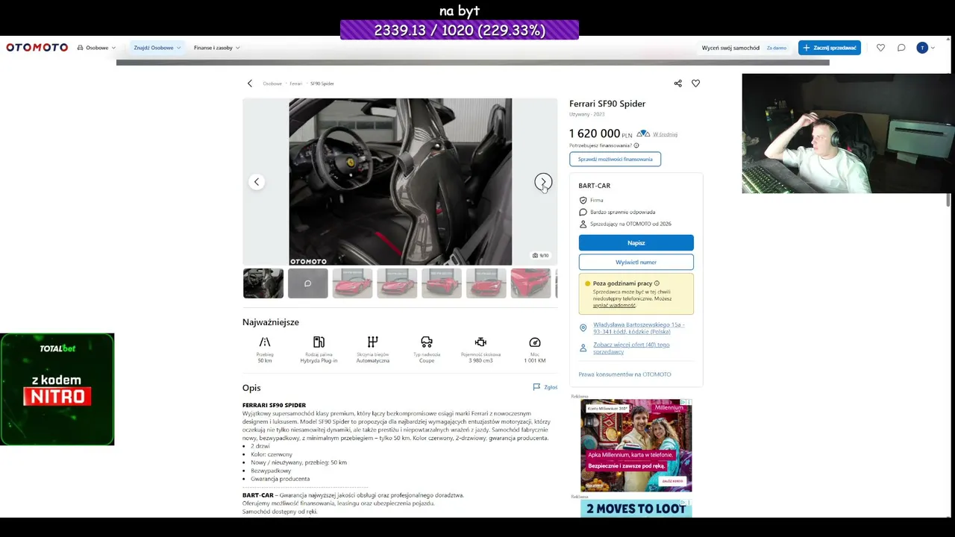
Task: Click the W średniej price rating link
Action: (666, 135)
